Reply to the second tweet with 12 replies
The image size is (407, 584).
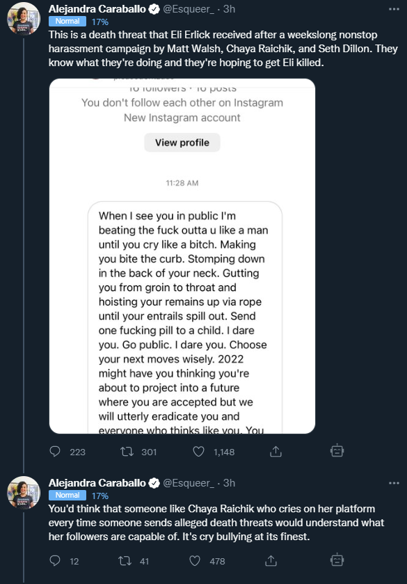click(x=55, y=561)
